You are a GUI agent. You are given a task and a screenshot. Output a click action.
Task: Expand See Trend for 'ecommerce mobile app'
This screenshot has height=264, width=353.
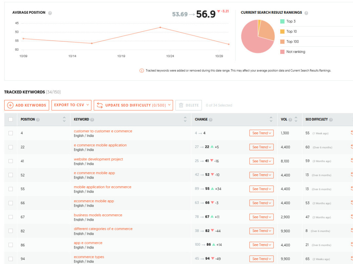pyautogui.click(x=261, y=203)
